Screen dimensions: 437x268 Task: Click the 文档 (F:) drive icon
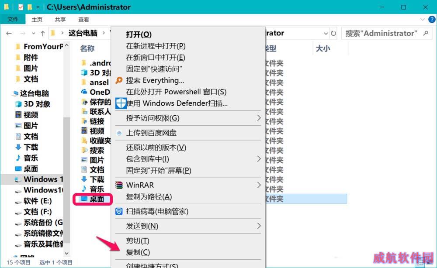(18, 212)
